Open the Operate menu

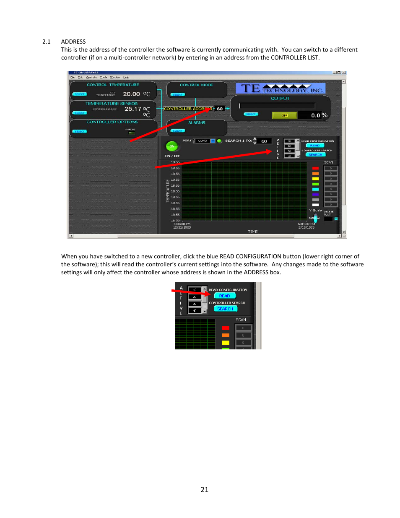tap(91, 77)
